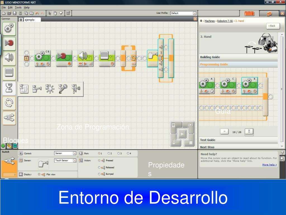Follow the RoboArm T-56 breadcrumb link

(x=225, y=21)
